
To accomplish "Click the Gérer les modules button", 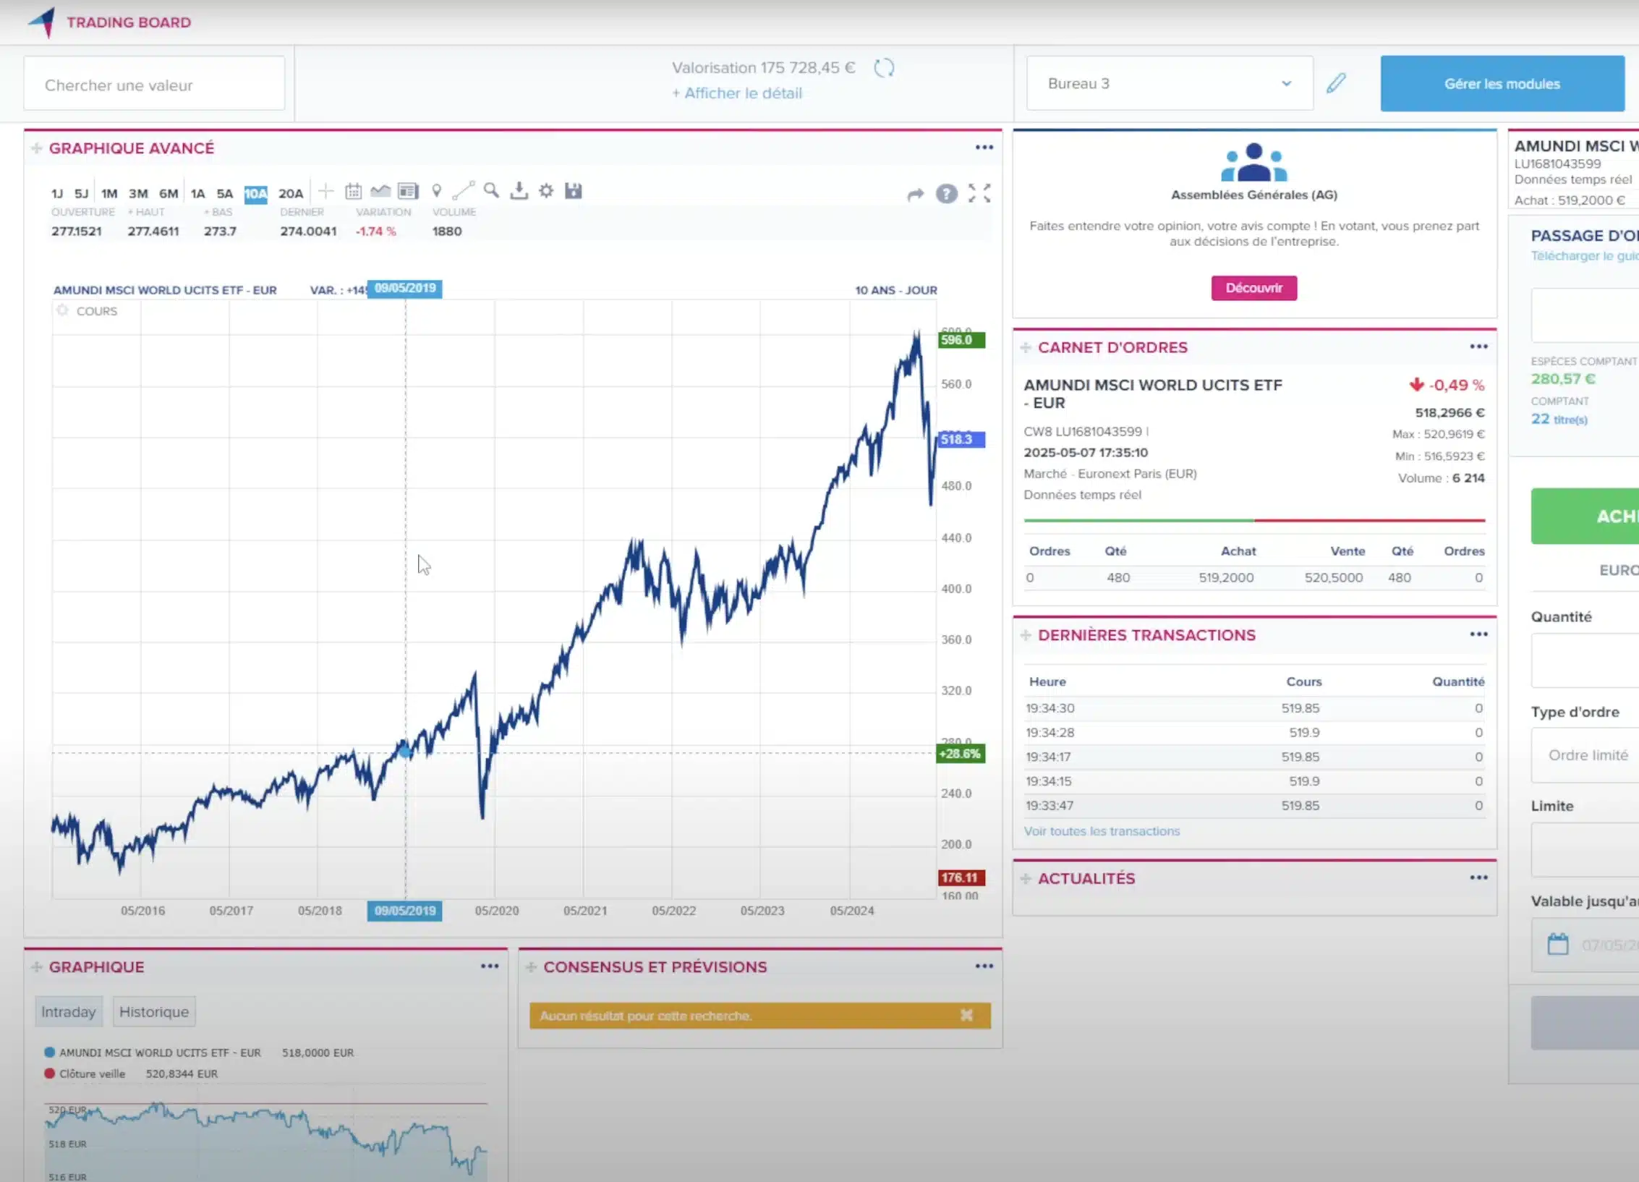I will tap(1502, 83).
